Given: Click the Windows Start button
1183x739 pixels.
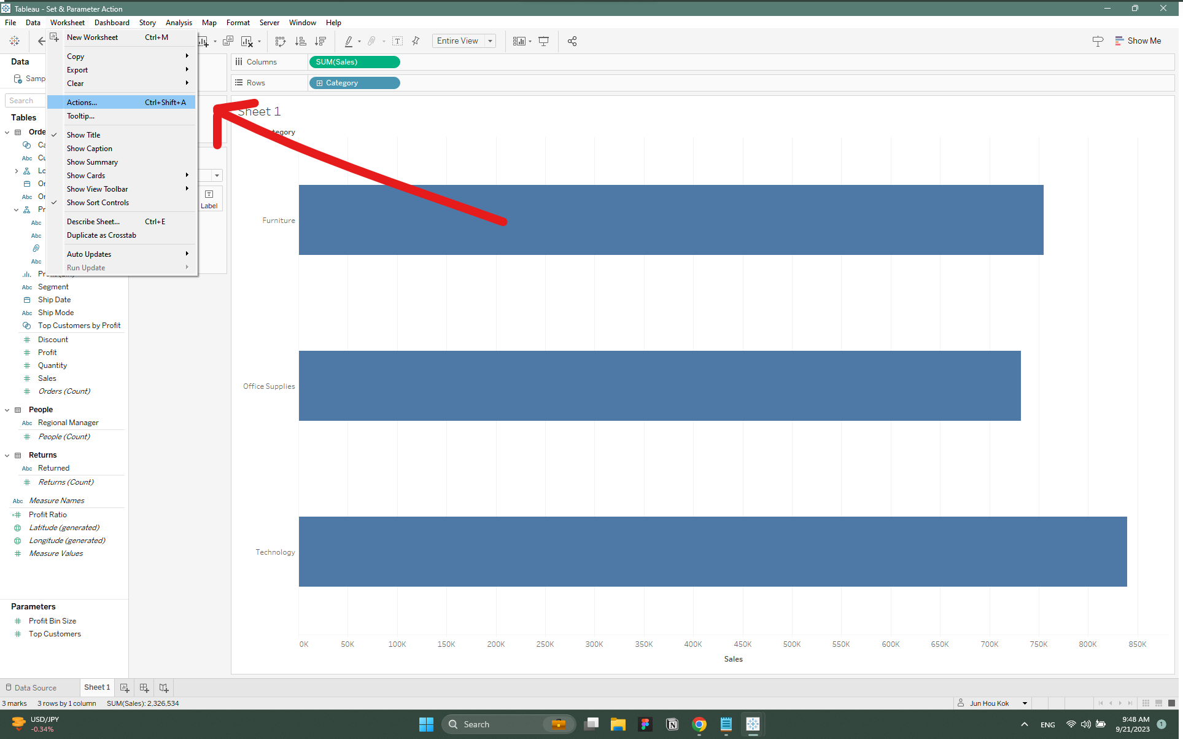Looking at the screenshot, I should click(426, 724).
